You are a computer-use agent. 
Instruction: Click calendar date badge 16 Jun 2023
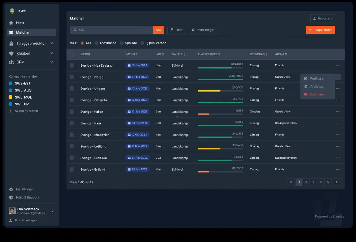(x=137, y=65)
